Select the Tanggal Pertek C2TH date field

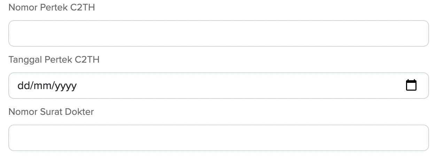pos(218,86)
